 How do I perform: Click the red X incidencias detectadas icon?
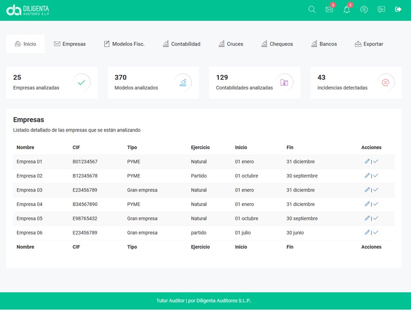click(386, 82)
